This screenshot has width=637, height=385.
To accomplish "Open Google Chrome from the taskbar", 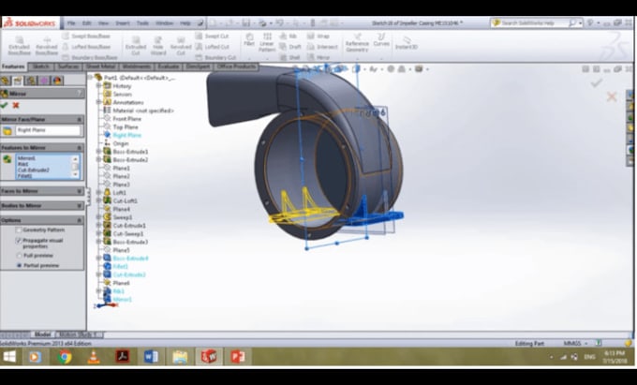I will point(65,357).
